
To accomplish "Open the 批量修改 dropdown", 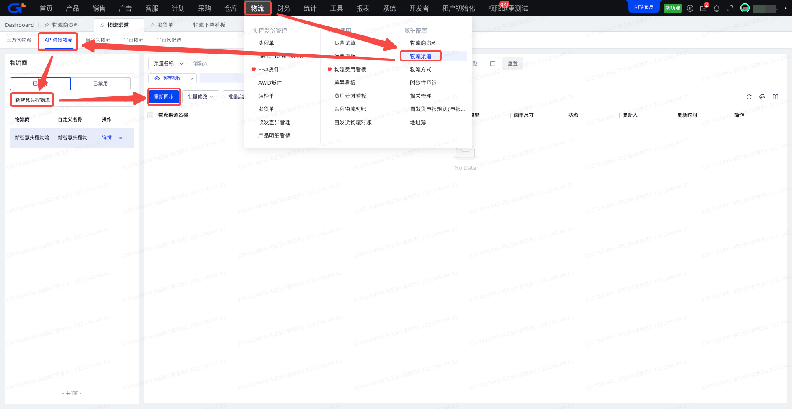I will (200, 97).
